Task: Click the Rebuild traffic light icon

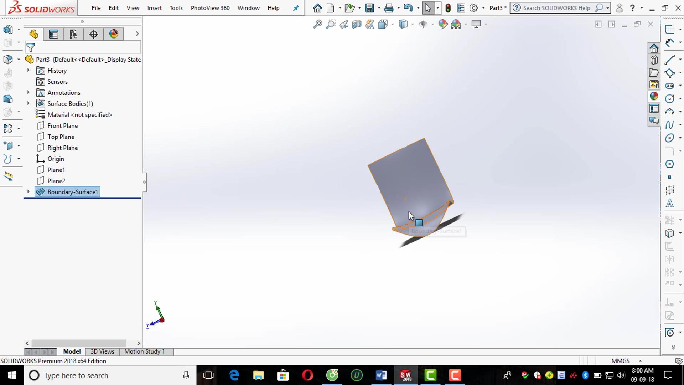Action: point(448,8)
